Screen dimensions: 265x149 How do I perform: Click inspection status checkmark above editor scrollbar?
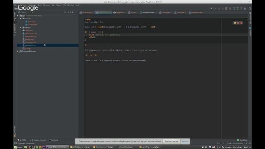[247, 19]
